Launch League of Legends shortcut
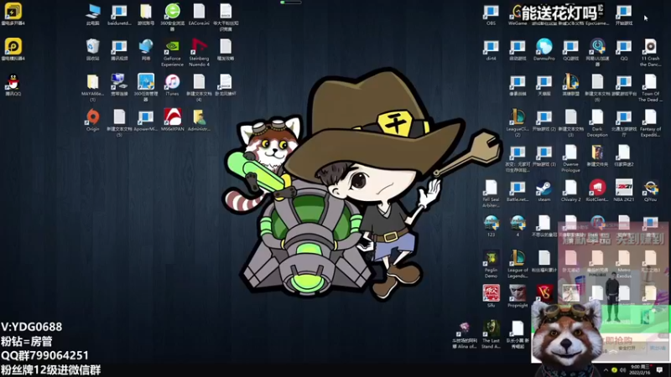Image resolution: width=671 pixels, height=377 pixels. pos(518,264)
